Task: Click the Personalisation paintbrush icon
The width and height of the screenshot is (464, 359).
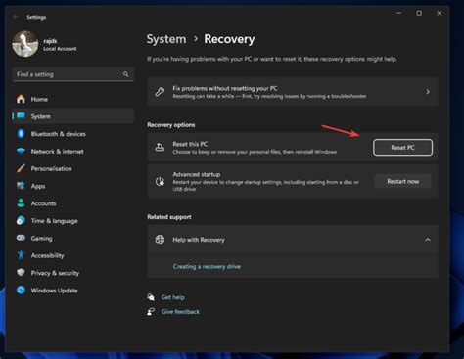Action: (21, 168)
